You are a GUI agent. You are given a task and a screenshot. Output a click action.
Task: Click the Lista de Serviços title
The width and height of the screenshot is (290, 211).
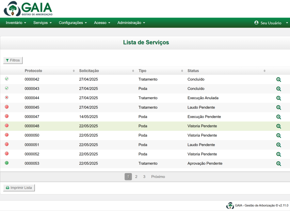click(146, 42)
